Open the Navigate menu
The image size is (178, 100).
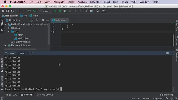click(59, 2)
